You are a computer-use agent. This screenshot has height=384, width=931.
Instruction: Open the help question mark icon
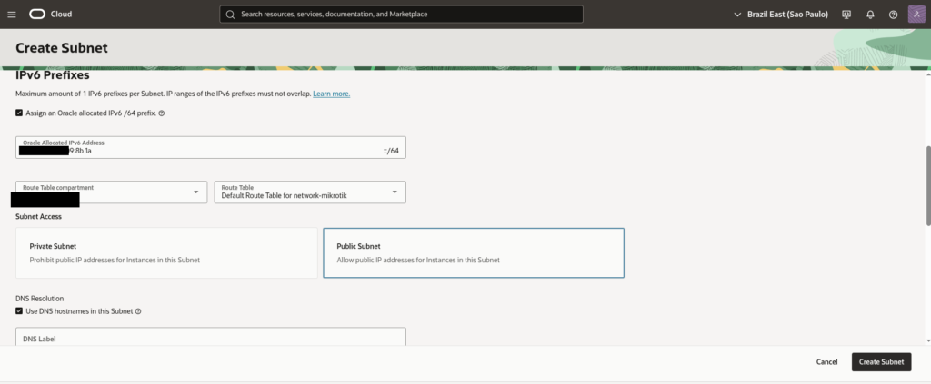coord(893,15)
